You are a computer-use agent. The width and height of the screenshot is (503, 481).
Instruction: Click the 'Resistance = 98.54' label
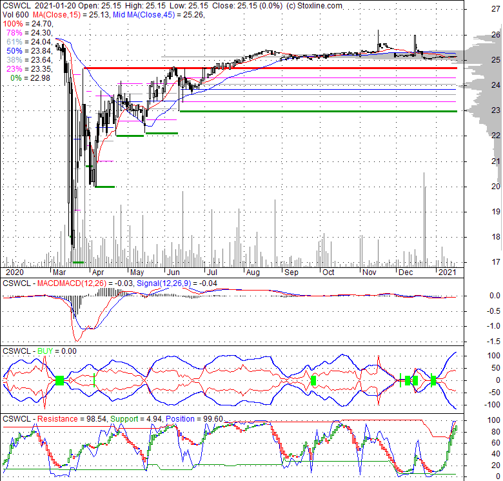click(x=72, y=419)
